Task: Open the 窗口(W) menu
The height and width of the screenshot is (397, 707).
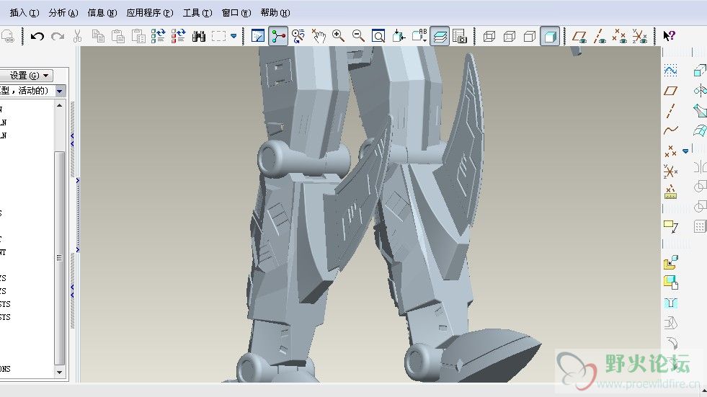Action: [236, 13]
